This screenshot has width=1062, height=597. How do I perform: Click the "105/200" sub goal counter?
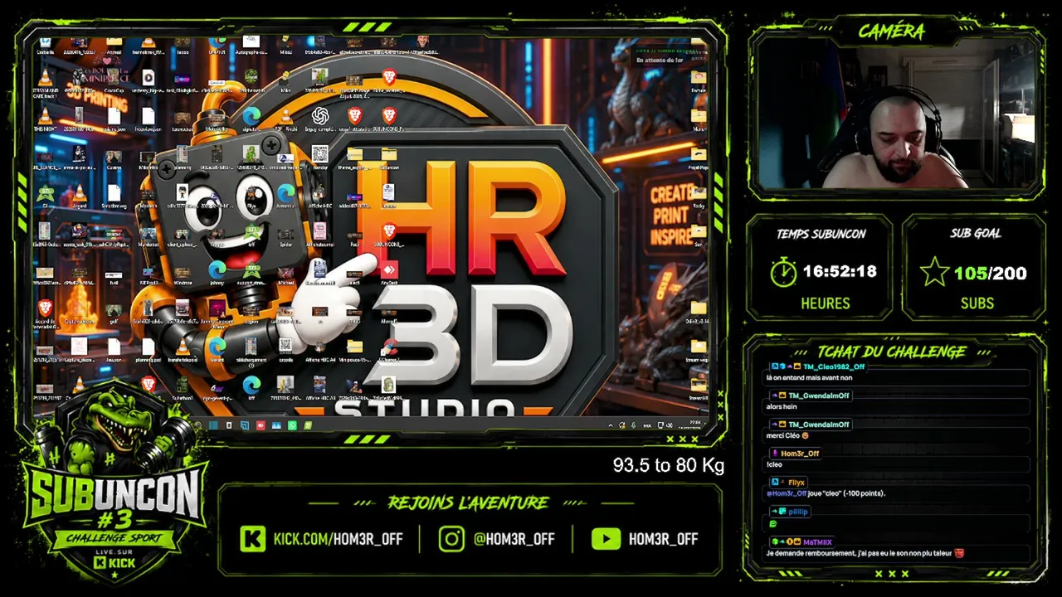coord(990,273)
